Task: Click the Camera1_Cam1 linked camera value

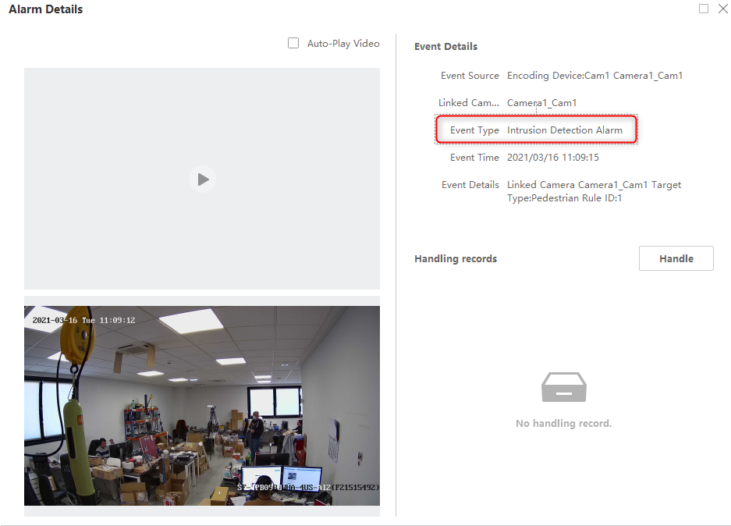Action: point(541,102)
